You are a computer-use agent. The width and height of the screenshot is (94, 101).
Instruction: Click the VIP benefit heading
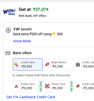(22, 29)
